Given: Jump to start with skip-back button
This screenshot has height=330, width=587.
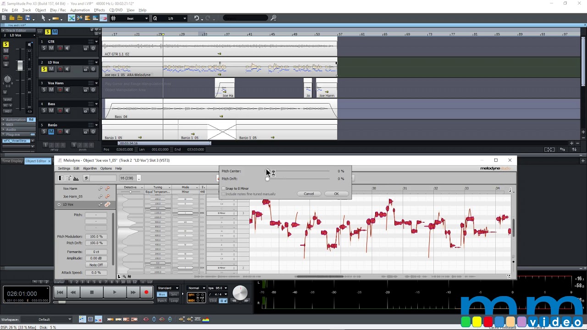Looking at the screenshot, I should 60,292.
